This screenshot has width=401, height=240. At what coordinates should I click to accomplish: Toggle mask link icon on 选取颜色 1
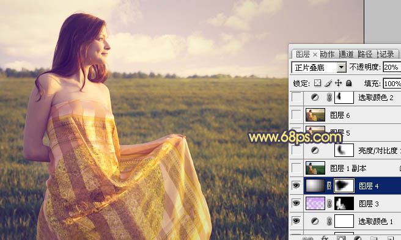tap(329, 221)
